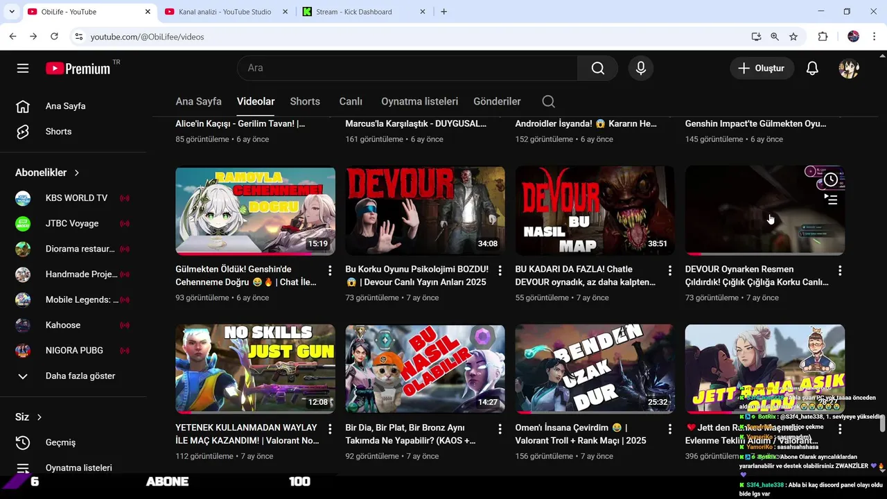Open the YouTube hamburger guide menu
Image resolution: width=887 pixels, height=499 pixels.
23,68
